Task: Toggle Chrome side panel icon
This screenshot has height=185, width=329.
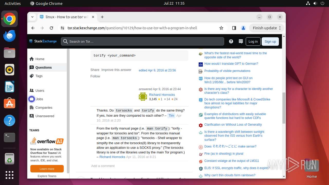Action: pos(234,28)
